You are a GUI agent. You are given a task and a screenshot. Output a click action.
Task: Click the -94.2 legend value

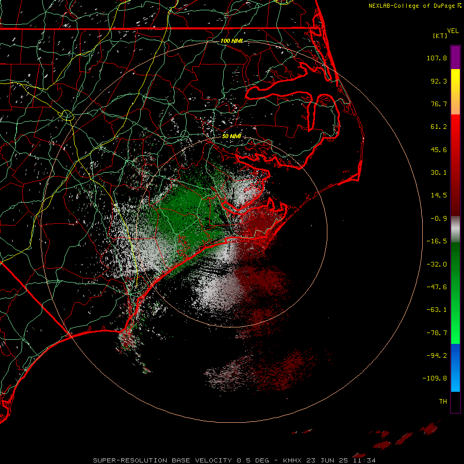click(437, 356)
